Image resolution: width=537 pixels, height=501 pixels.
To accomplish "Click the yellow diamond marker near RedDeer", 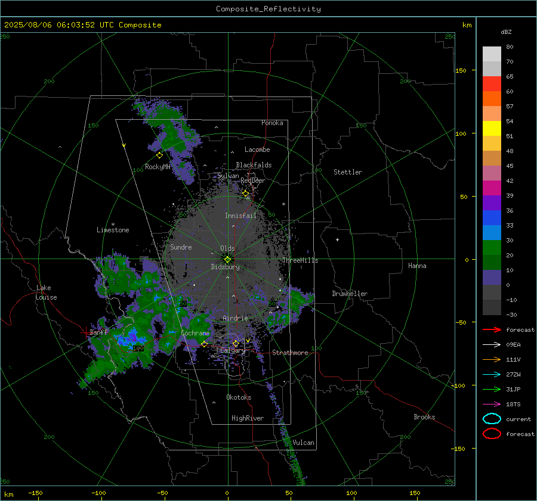I will coord(246,194).
